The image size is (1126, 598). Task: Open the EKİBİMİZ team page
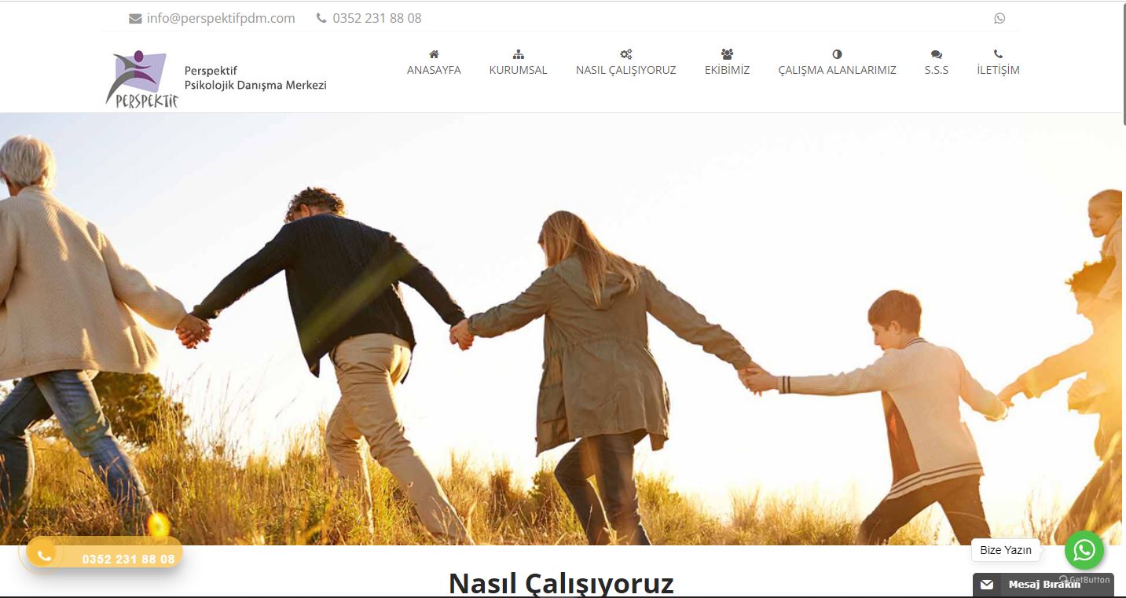click(x=727, y=70)
